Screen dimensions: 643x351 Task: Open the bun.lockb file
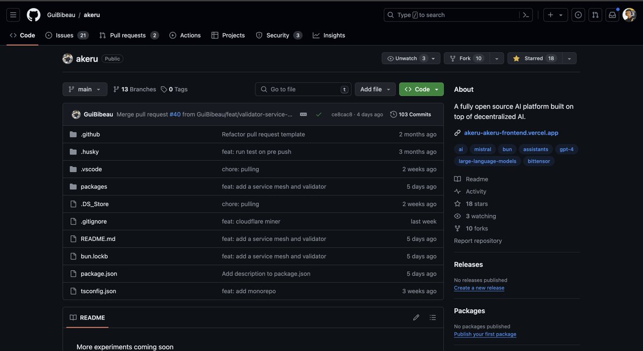94,256
